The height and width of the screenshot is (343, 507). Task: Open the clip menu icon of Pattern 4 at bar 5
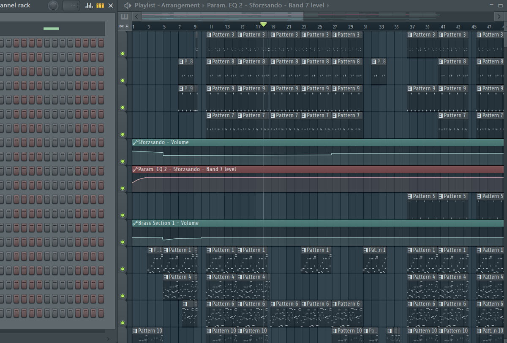point(166,277)
